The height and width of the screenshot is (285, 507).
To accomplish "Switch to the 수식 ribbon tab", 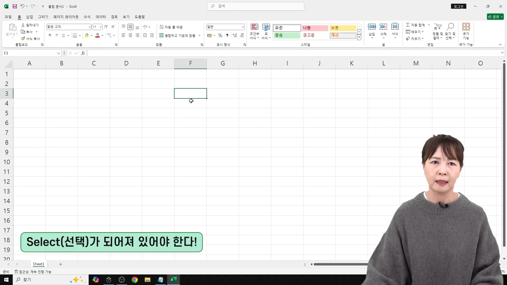I will (87, 17).
